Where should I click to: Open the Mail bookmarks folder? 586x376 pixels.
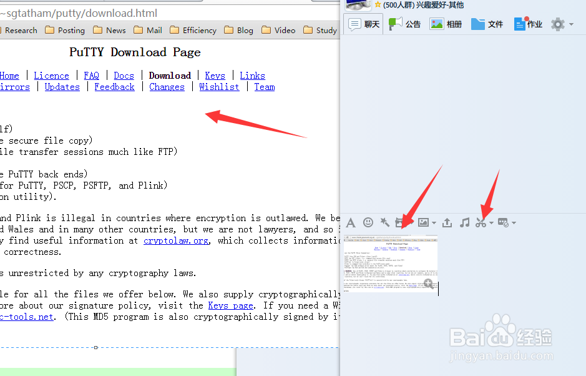coord(148,31)
